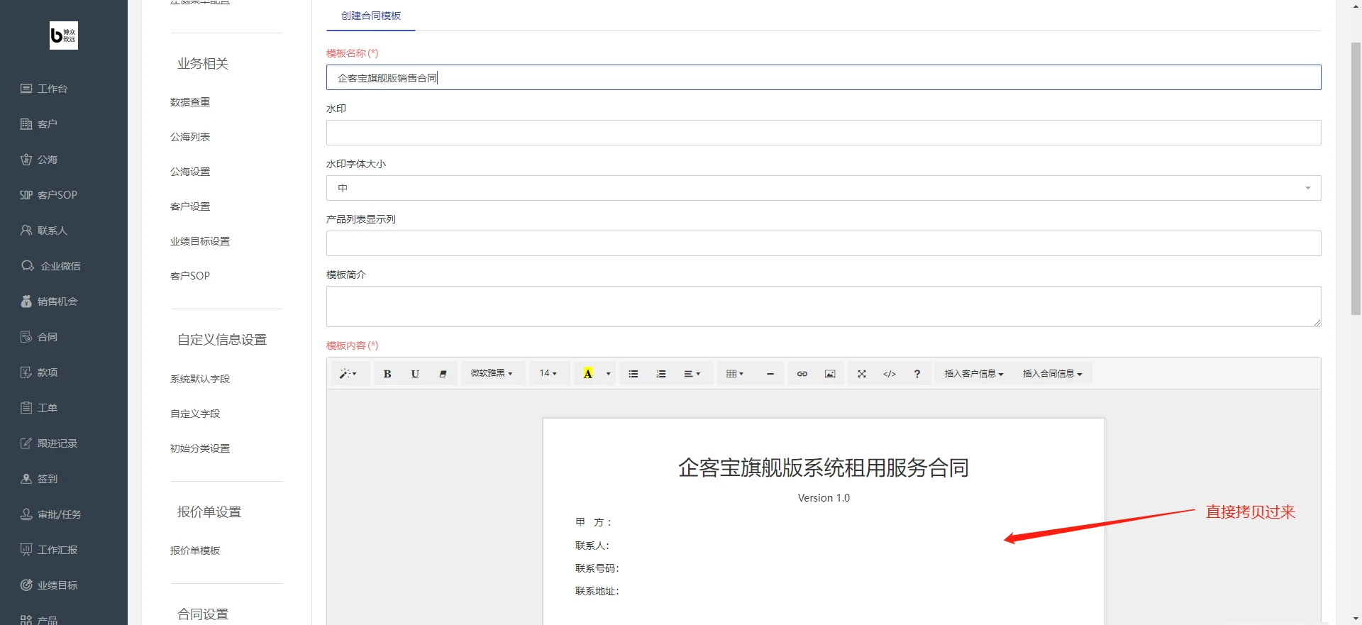Go to 客户SOP in the left sidebar
This screenshot has height=625, width=1362.
(x=57, y=195)
